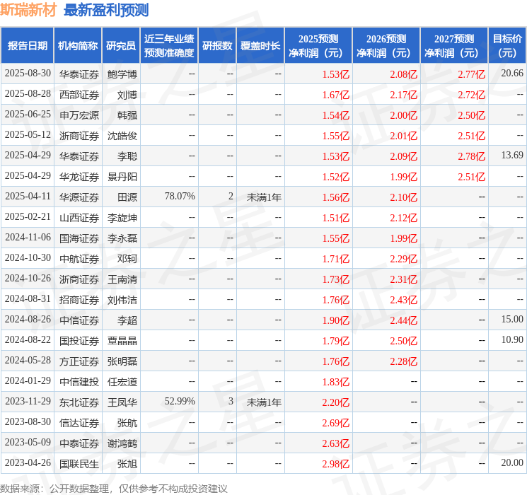Select institution 东北证券

click(x=79, y=402)
